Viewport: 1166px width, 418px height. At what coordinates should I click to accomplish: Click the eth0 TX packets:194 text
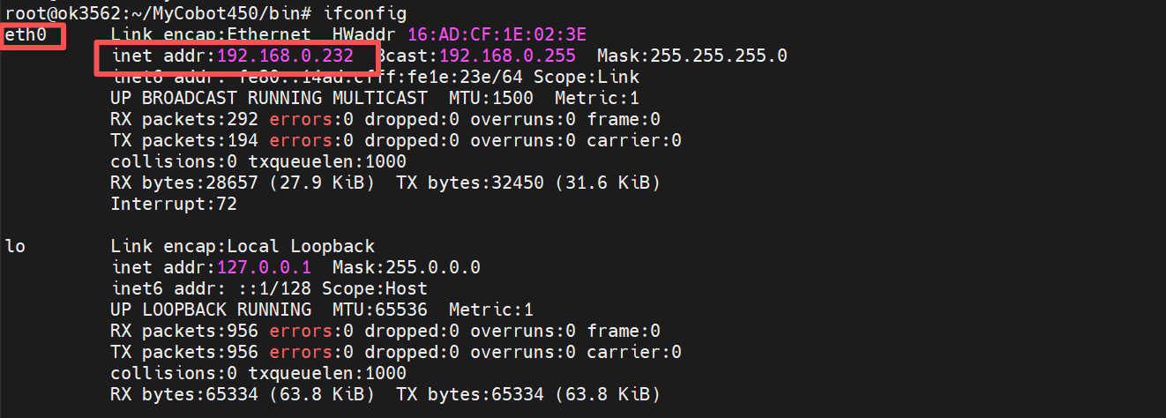click(x=184, y=141)
